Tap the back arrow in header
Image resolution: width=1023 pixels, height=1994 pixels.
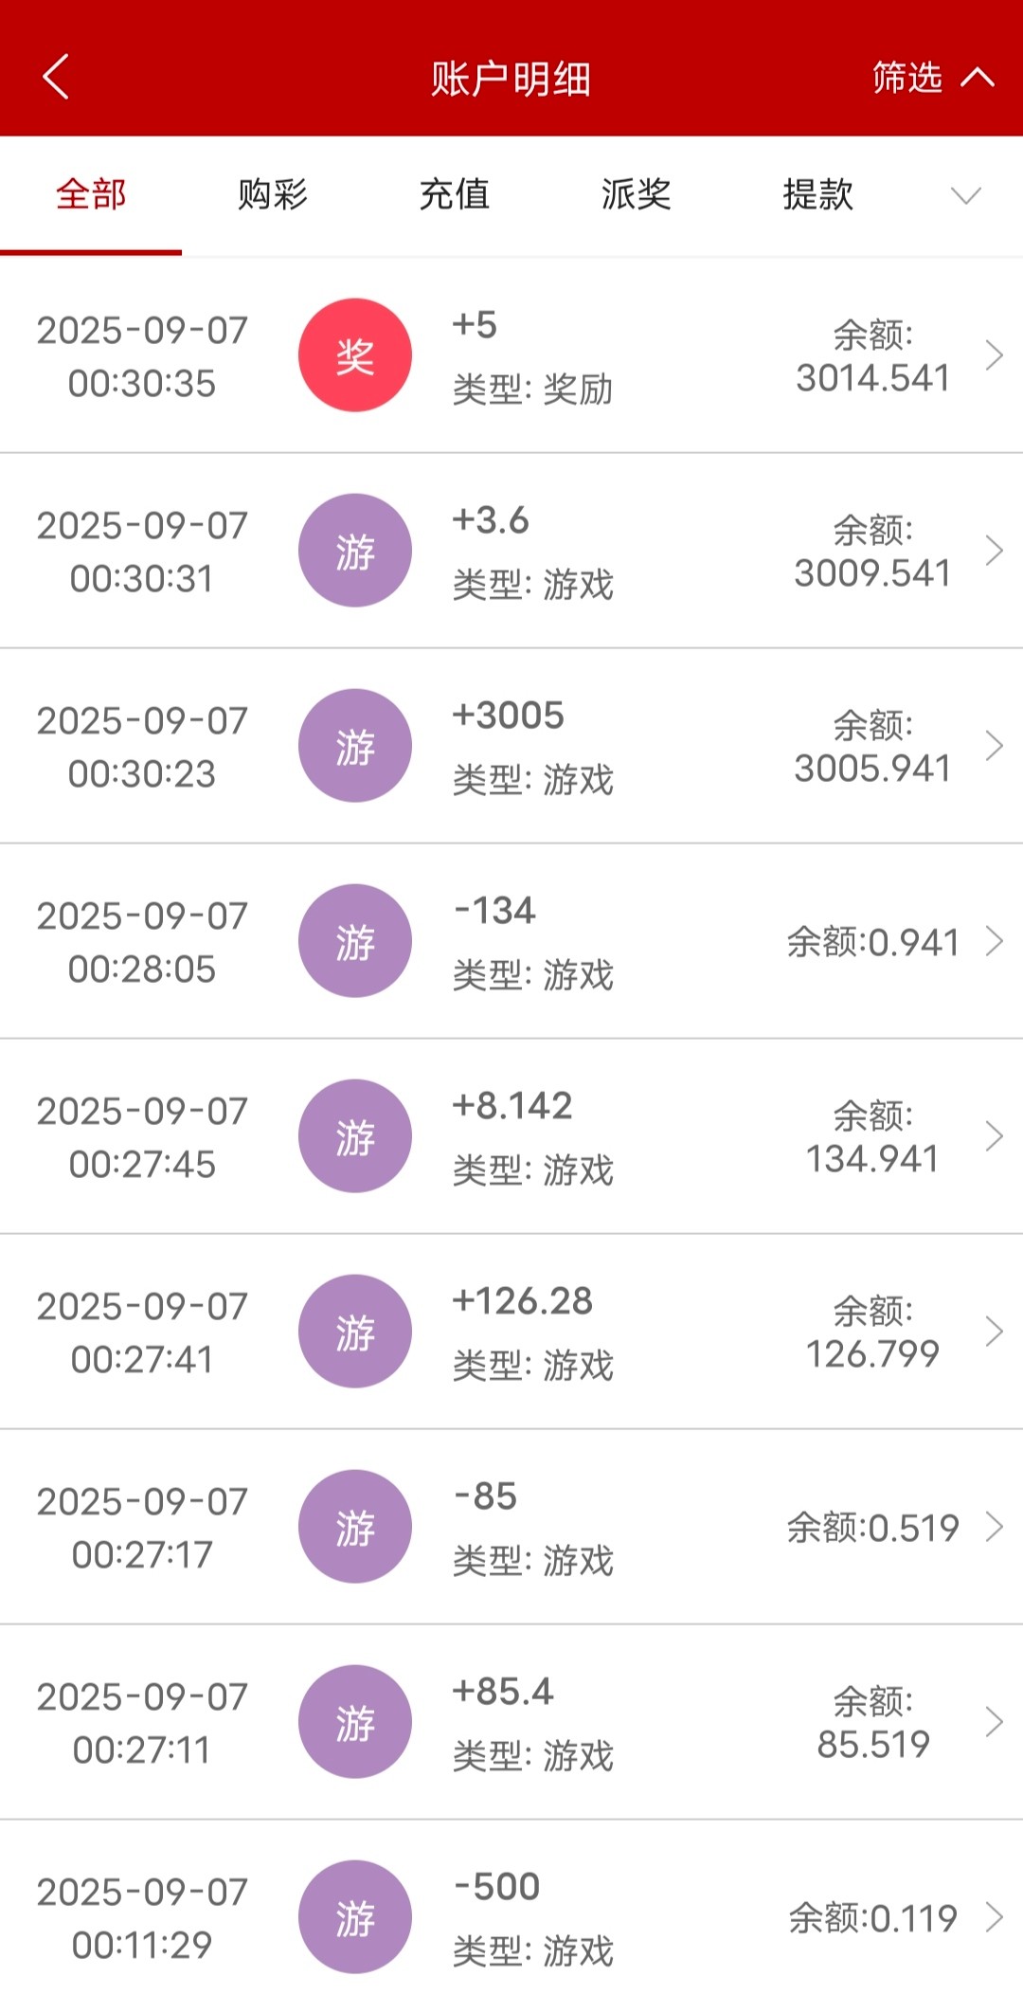(x=57, y=77)
